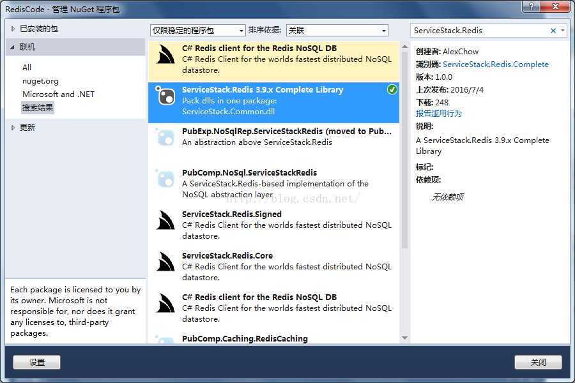Click the ServiceStack.Redis 3.9.x Complete Library package icon
This screenshot has width=575, height=383.
click(x=165, y=96)
